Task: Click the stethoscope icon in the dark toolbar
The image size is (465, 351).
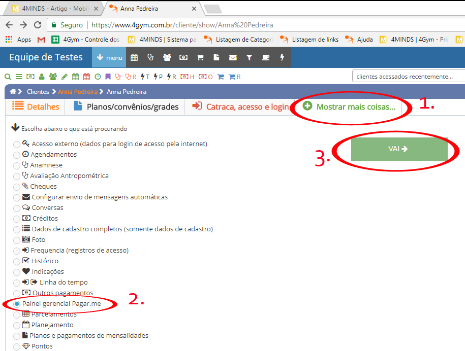Action: [x=150, y=58]
